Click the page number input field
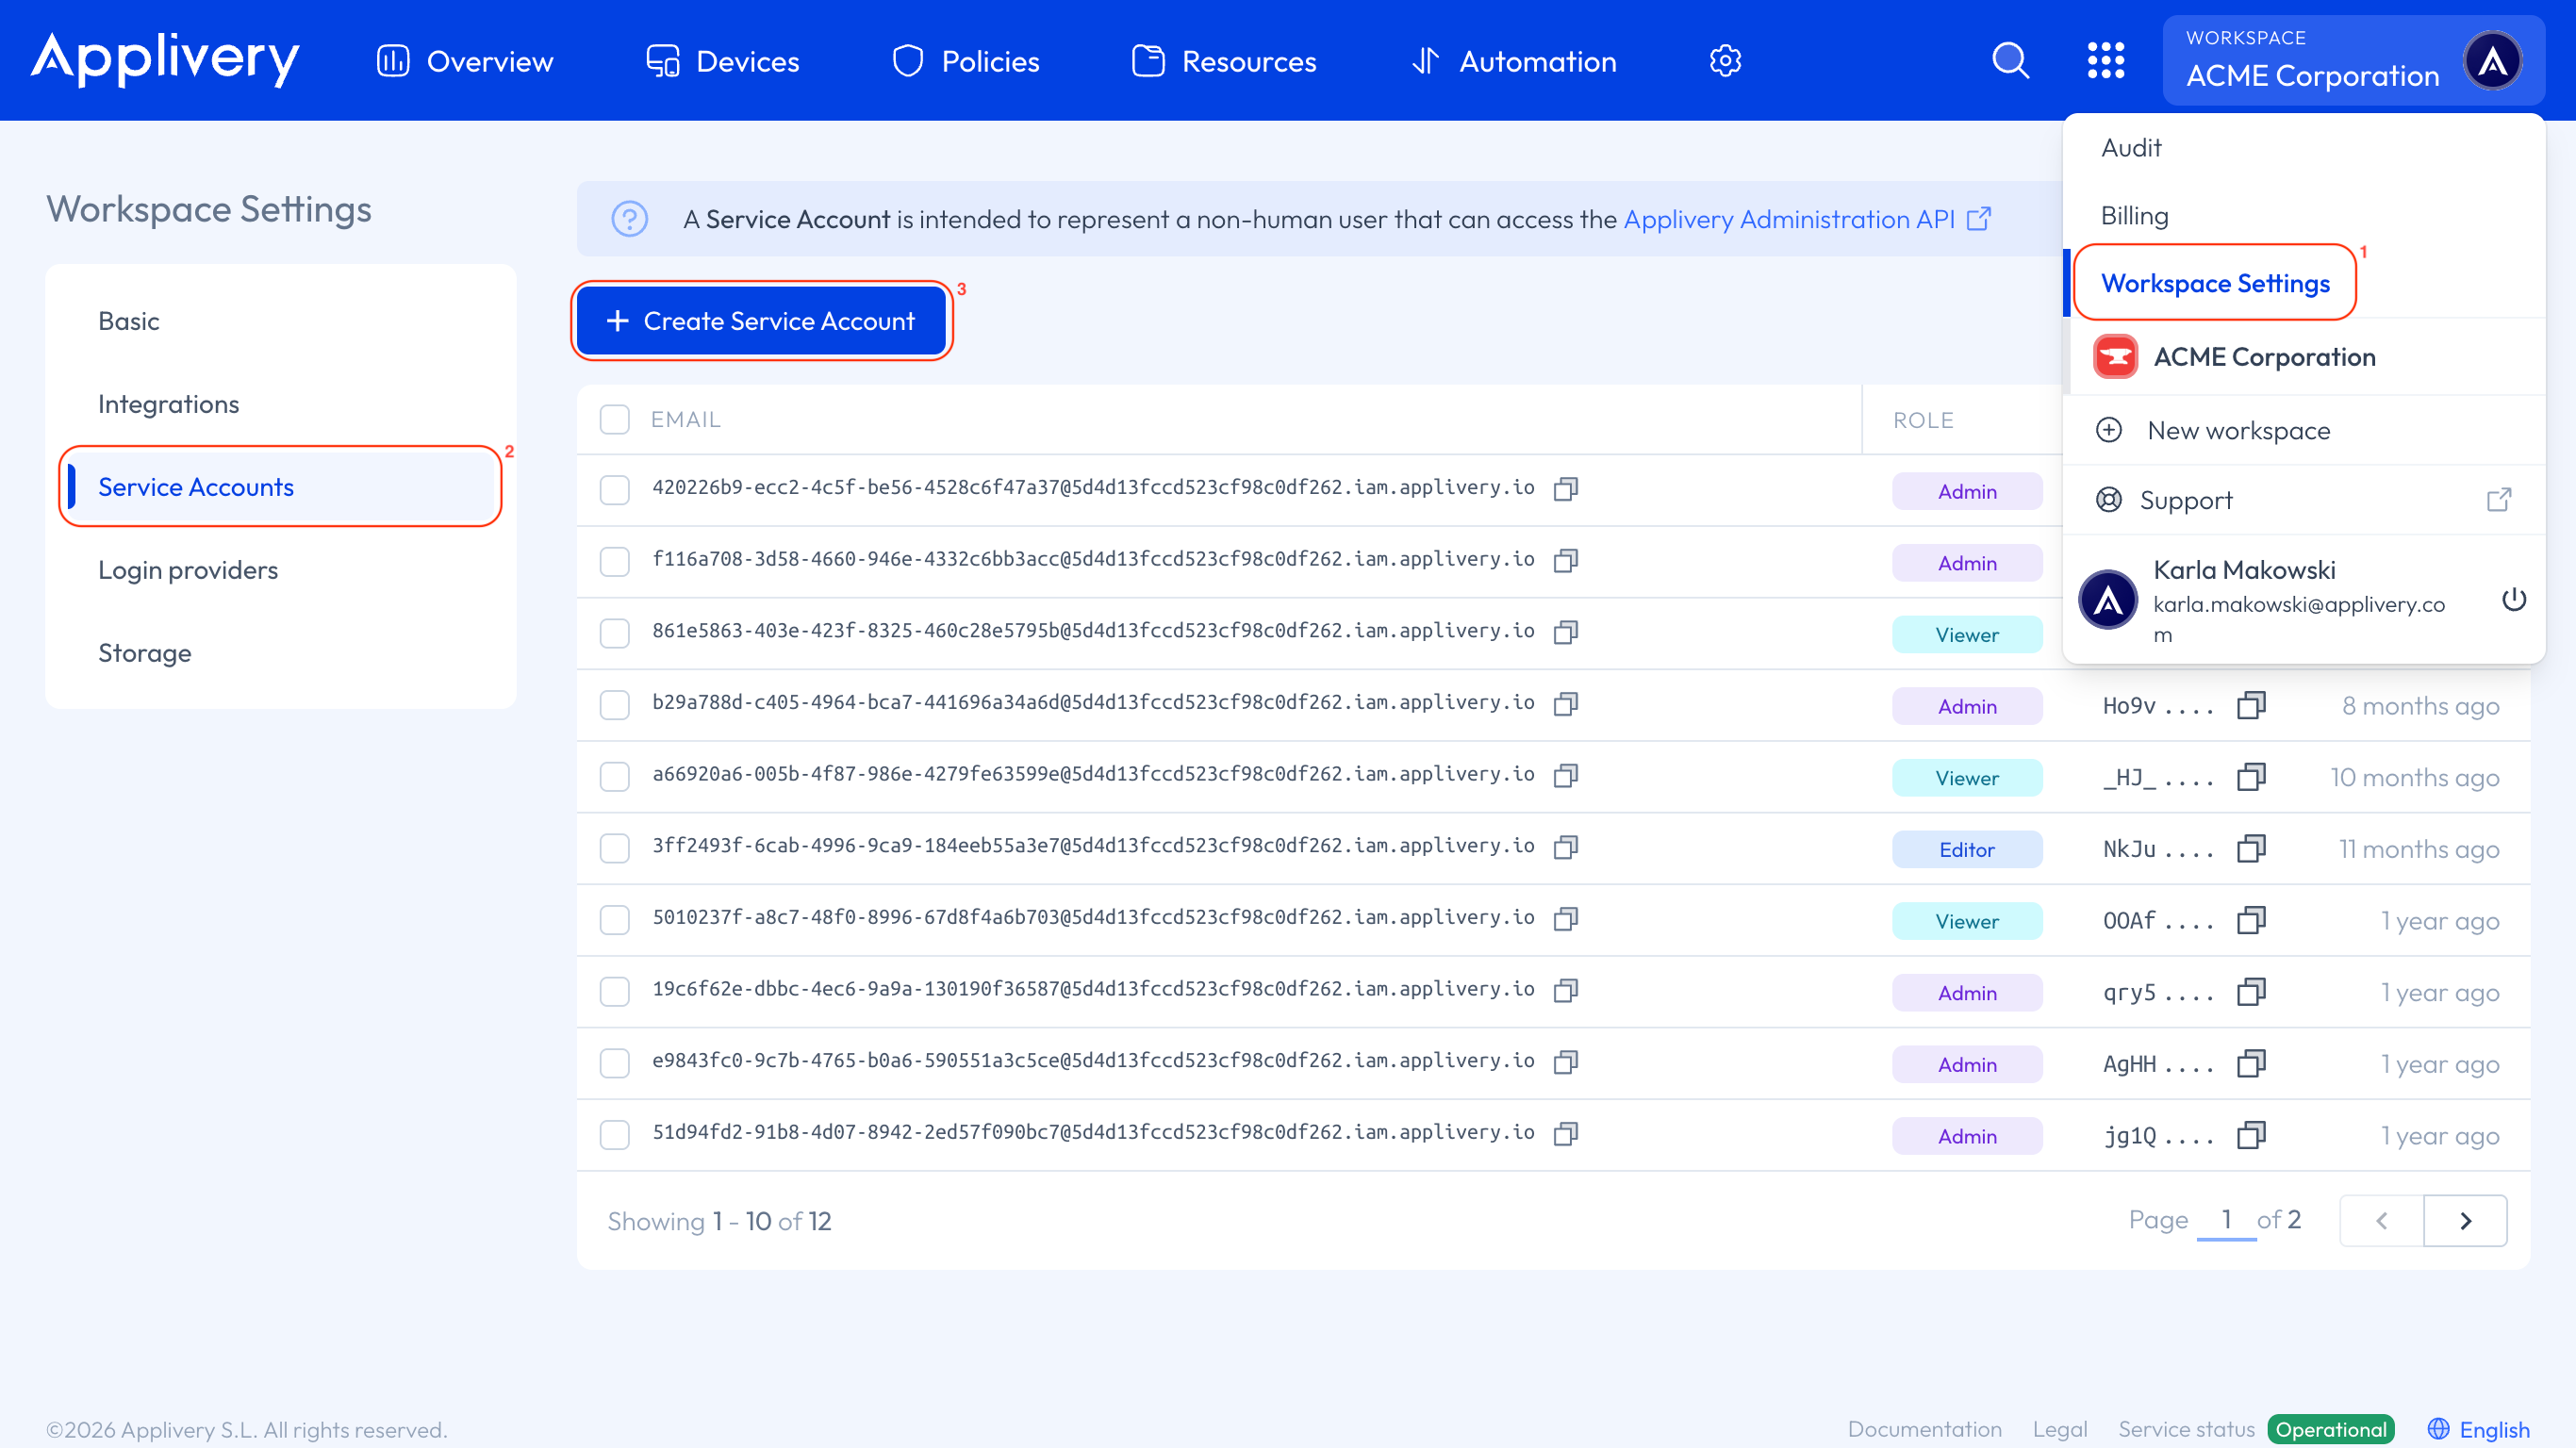2576x1448 pixels. click(2226, 1219)
